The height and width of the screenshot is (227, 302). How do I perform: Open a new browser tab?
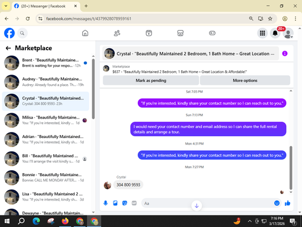[86, 6]
